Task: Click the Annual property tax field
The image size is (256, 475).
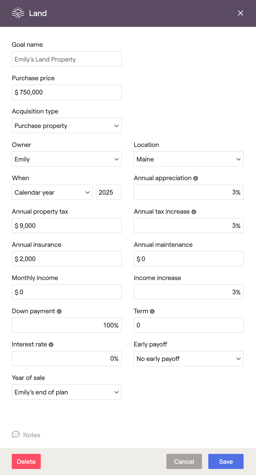Action: [66, 225]
